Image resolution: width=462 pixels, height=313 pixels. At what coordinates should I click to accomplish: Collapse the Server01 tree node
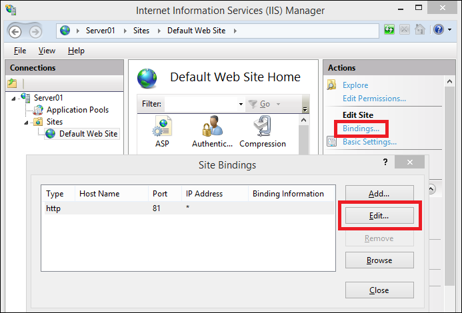click(15, 98)
